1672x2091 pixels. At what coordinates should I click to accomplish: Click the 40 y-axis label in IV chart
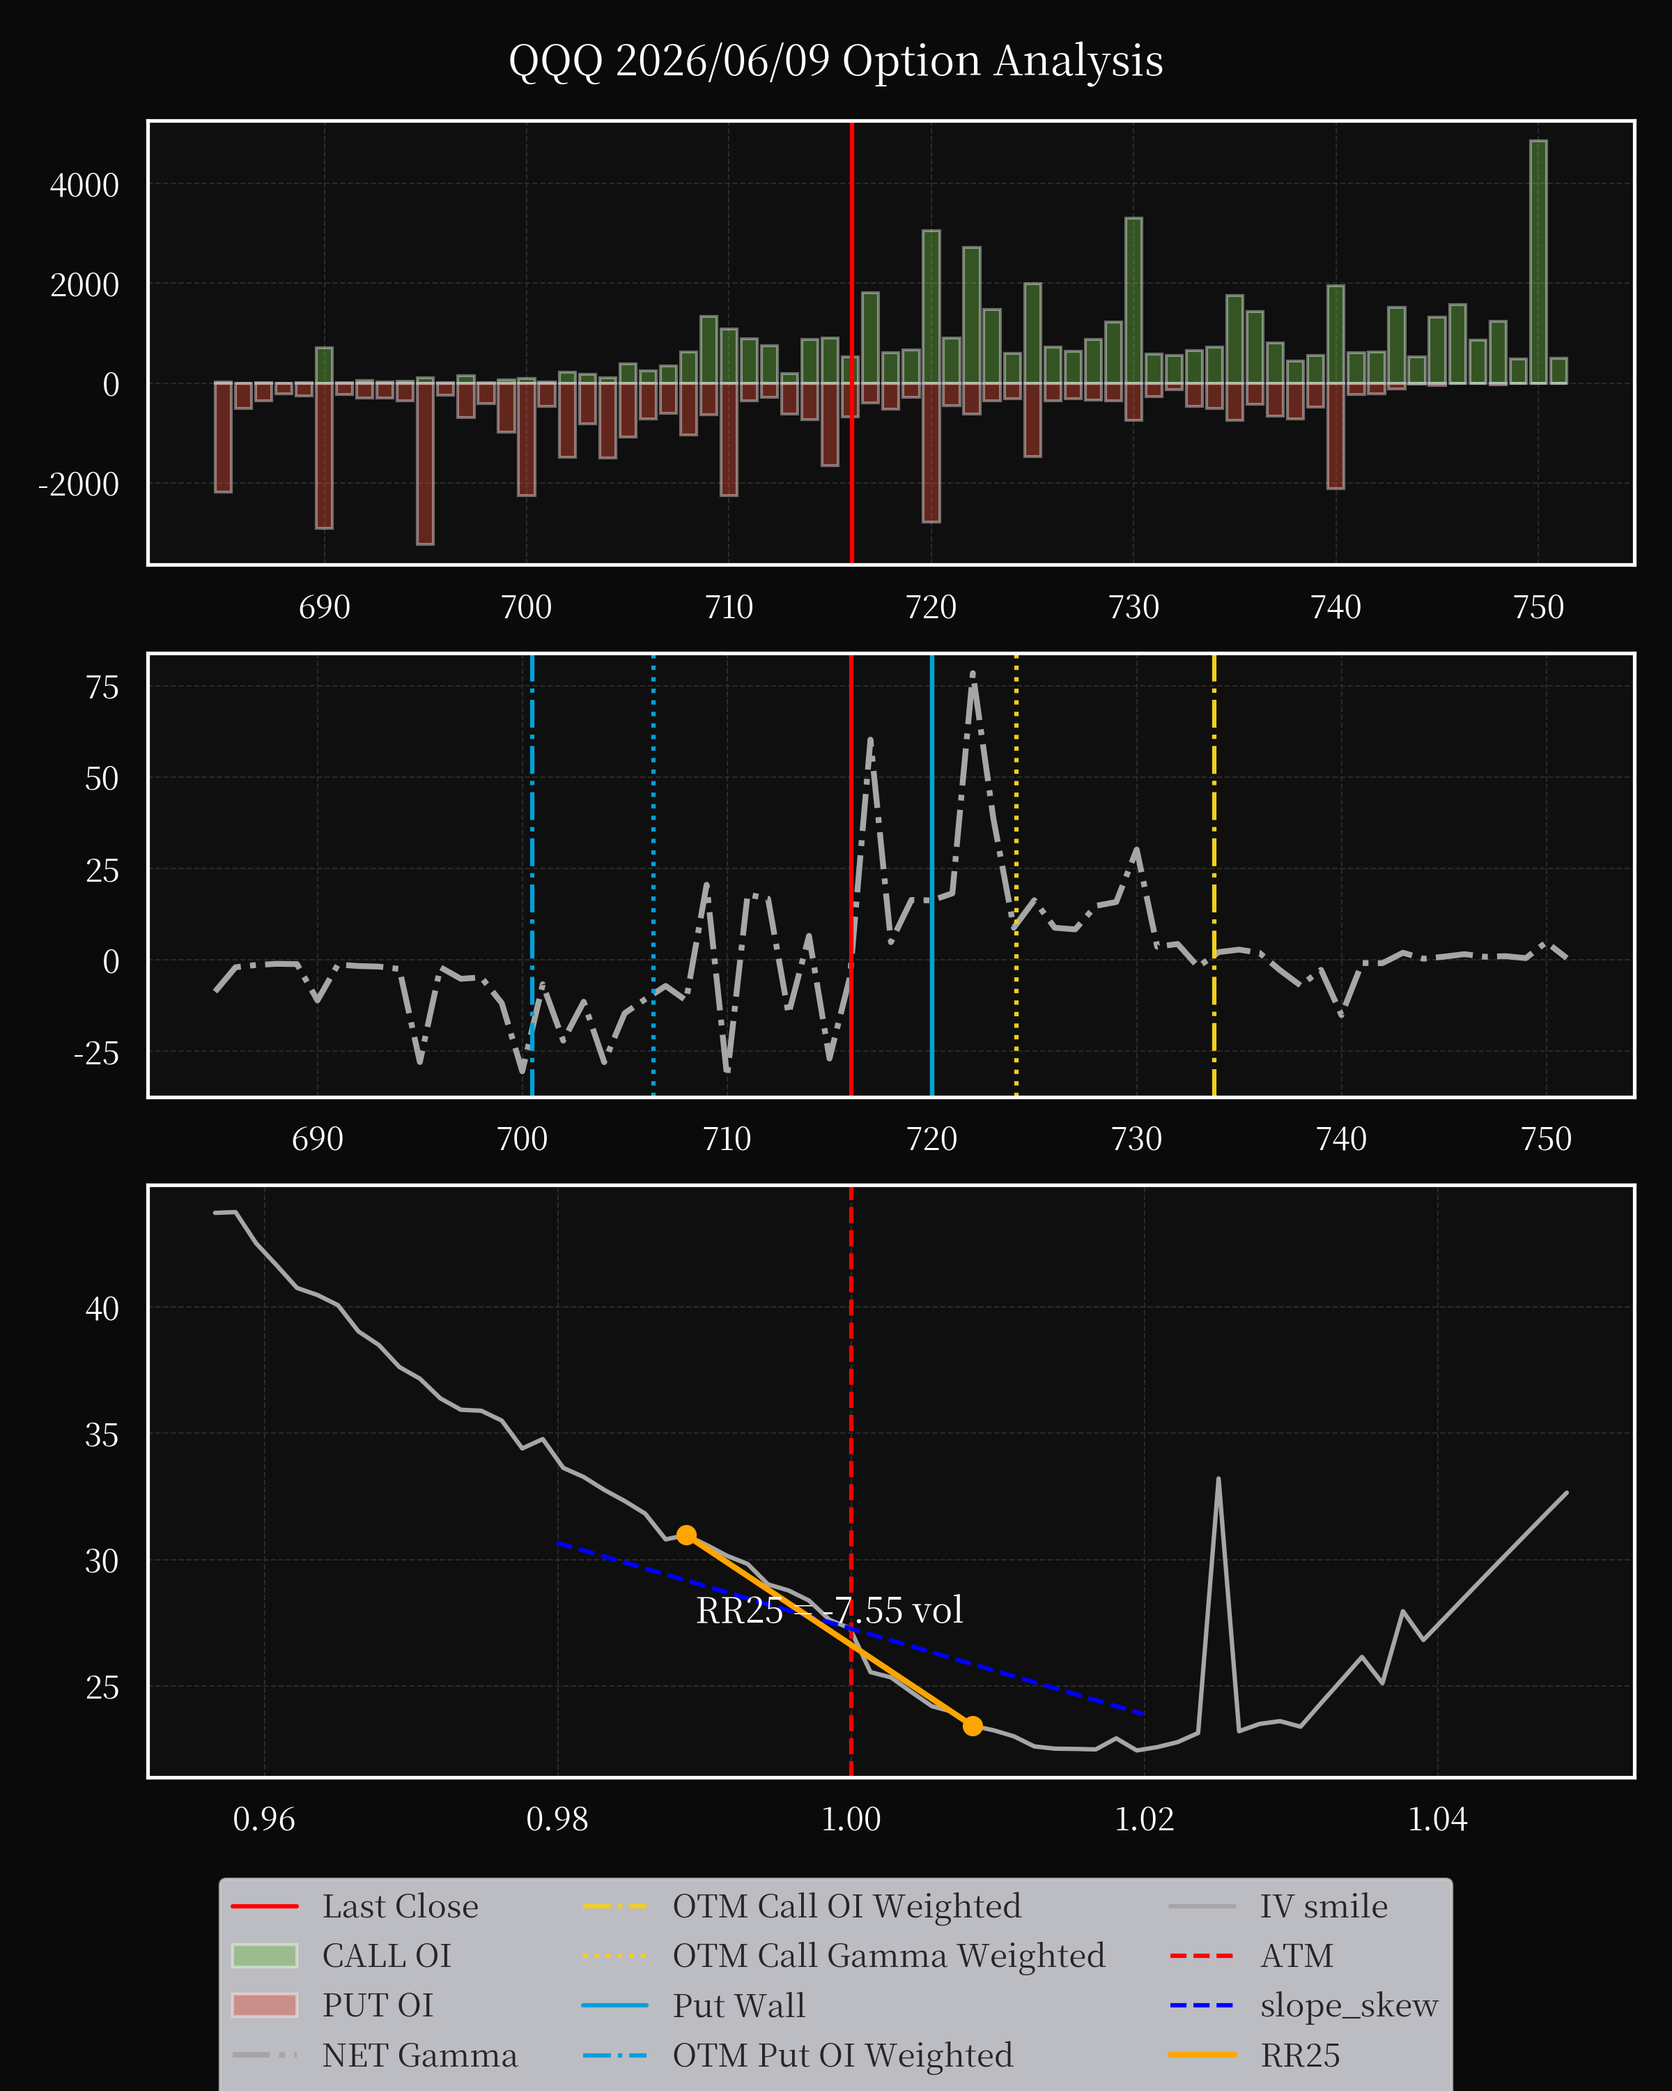(102, 1308)
